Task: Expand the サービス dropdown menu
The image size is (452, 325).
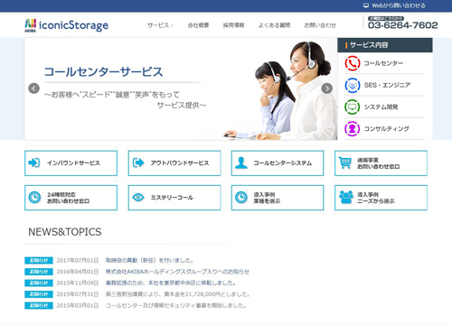Action: pos(161,25)
